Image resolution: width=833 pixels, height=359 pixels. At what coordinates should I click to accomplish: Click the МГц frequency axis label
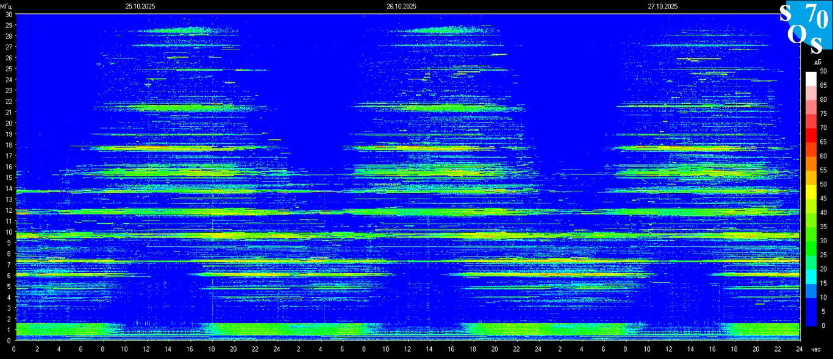[6, 6]
